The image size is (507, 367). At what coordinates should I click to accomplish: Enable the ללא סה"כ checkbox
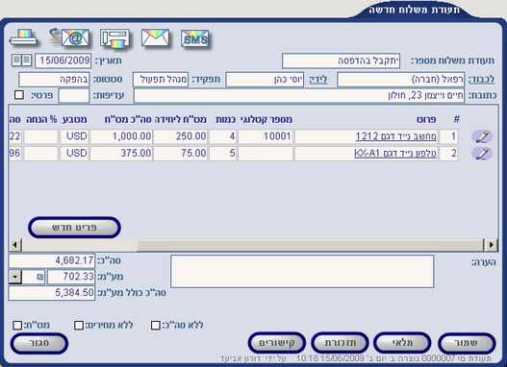156,325
